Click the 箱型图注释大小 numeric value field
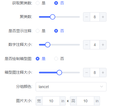Viewport: 125px width, 108px height. [x=95, y=73]
